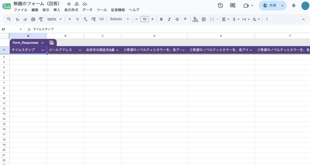Expand the merge cells dropdown arrow
This screenshot has width=310, height=165.
click(x=217, y=19)
